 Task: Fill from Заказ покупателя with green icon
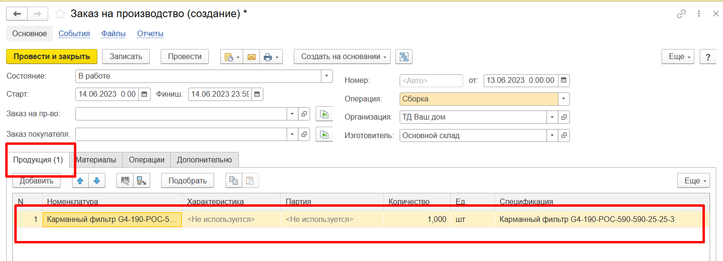(x=324, y=134)
